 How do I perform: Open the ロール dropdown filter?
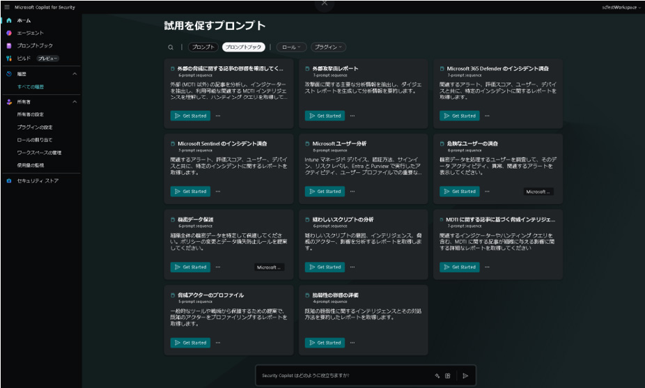tap(291, 47)
